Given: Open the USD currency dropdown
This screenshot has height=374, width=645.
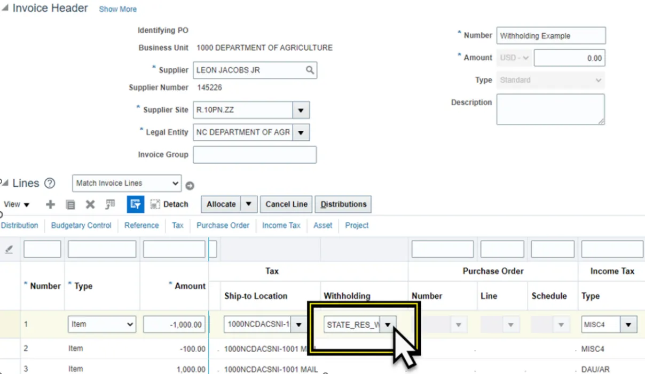Looking at the screenshot, I should [x=515, y=58].
